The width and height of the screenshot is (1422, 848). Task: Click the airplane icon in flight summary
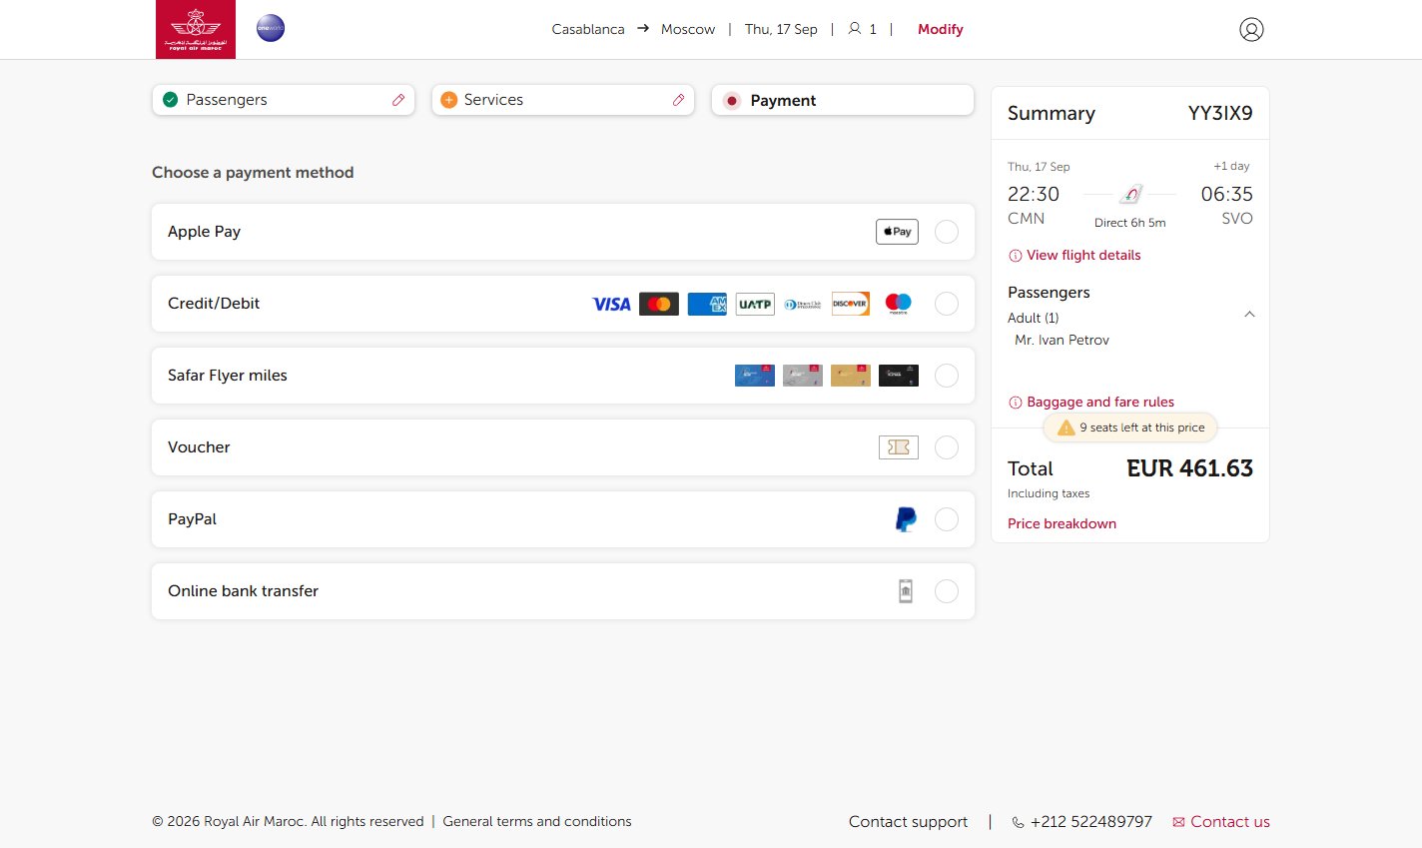coord(1130,194)
